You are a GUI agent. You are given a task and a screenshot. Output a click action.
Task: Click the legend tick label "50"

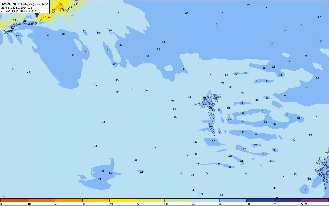click(139, 204)
